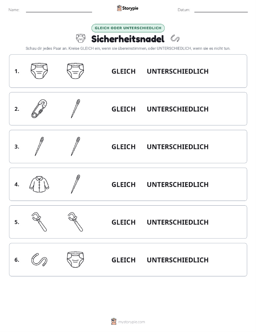Select UNTERSCHIEDLICH for row 2
This screenshot has height=332, width=256.
178,109
